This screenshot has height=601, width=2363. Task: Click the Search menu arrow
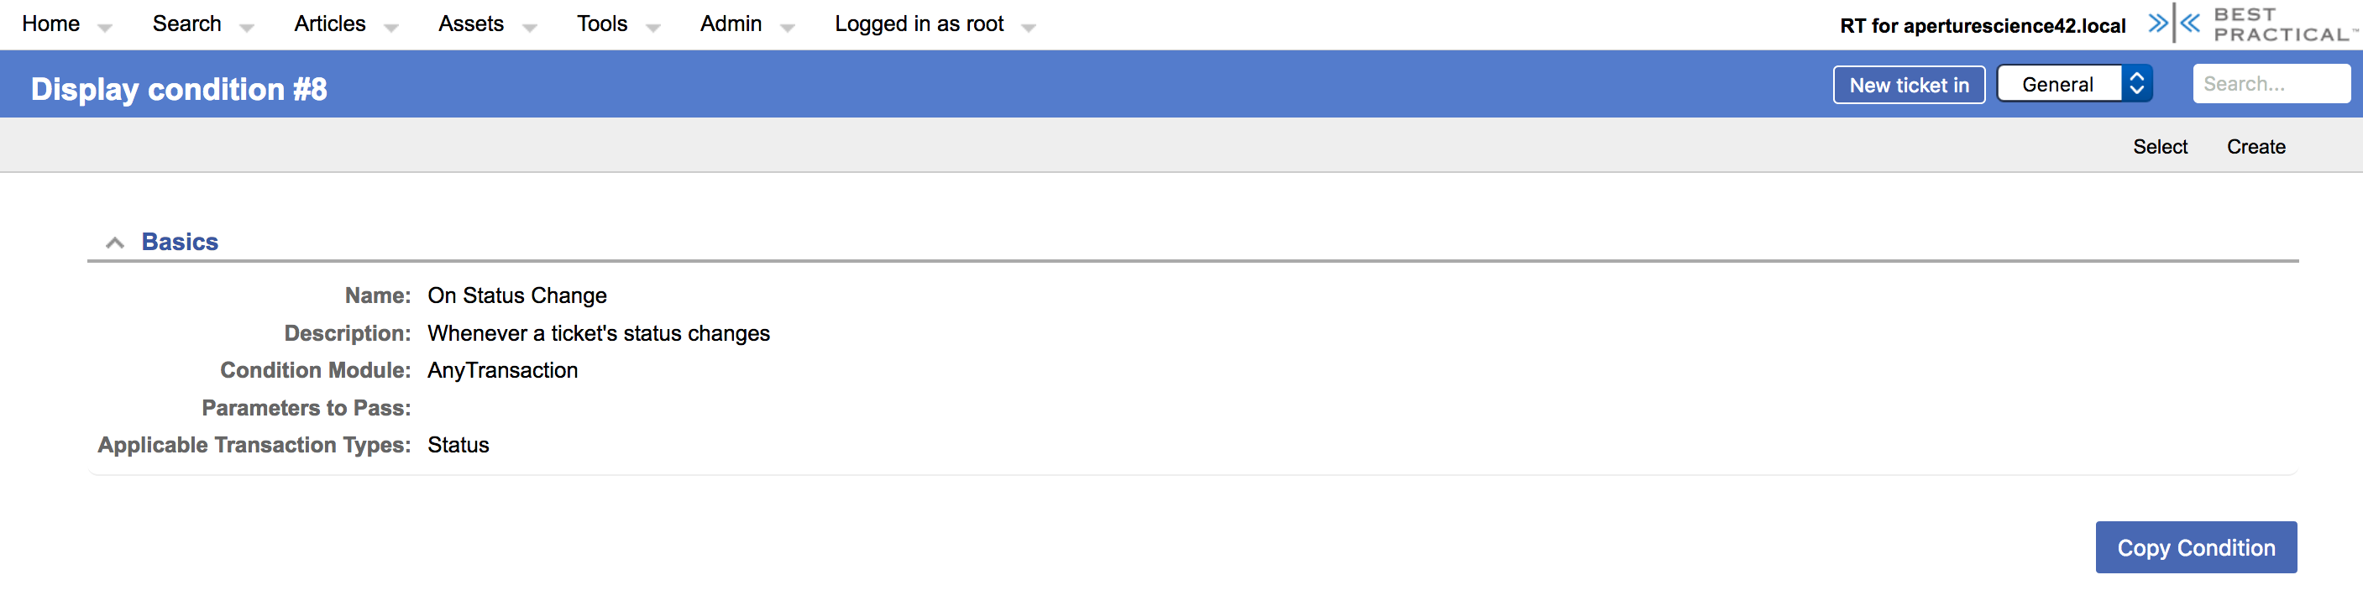[246, 28]
